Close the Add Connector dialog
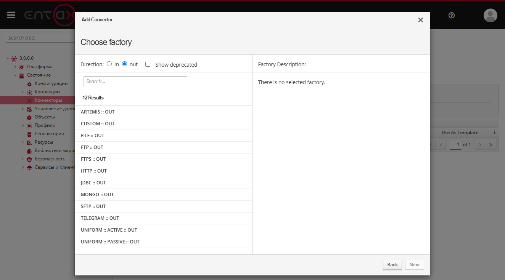This screenshot has width=505, height=280. [420, 20]
